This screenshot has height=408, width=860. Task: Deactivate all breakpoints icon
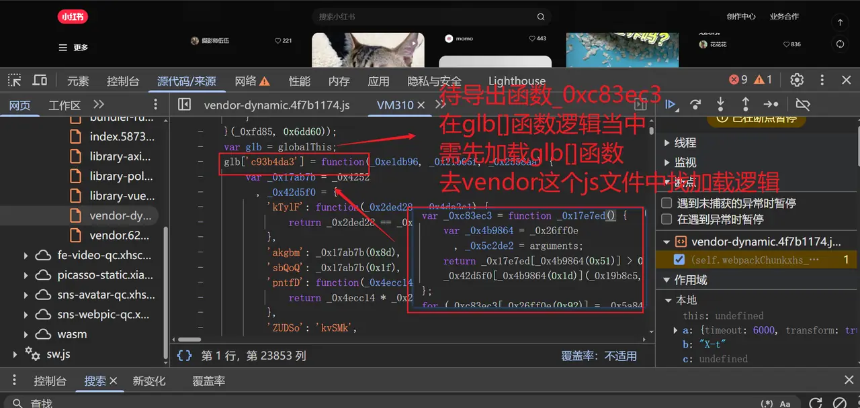click(802, 104)
